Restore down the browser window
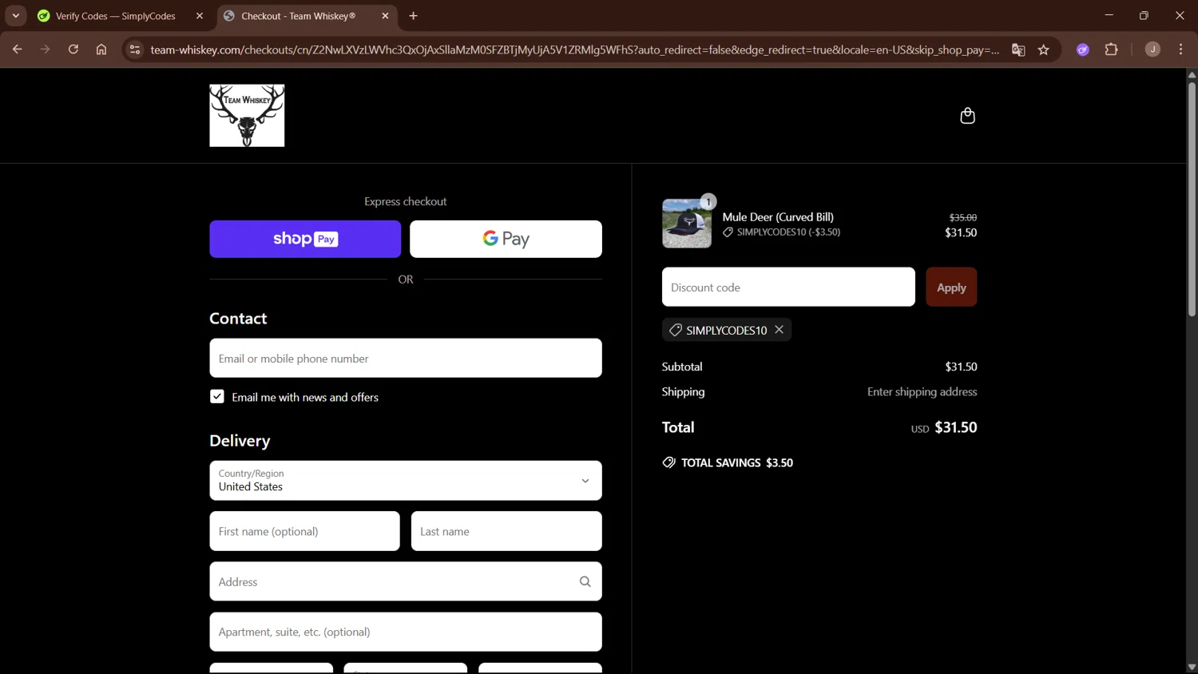Viewport: 1198px width, 674px height. (1144, 15)
